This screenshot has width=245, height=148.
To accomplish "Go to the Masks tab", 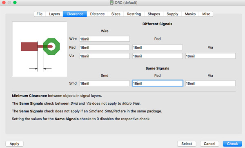I will [190, 14].
